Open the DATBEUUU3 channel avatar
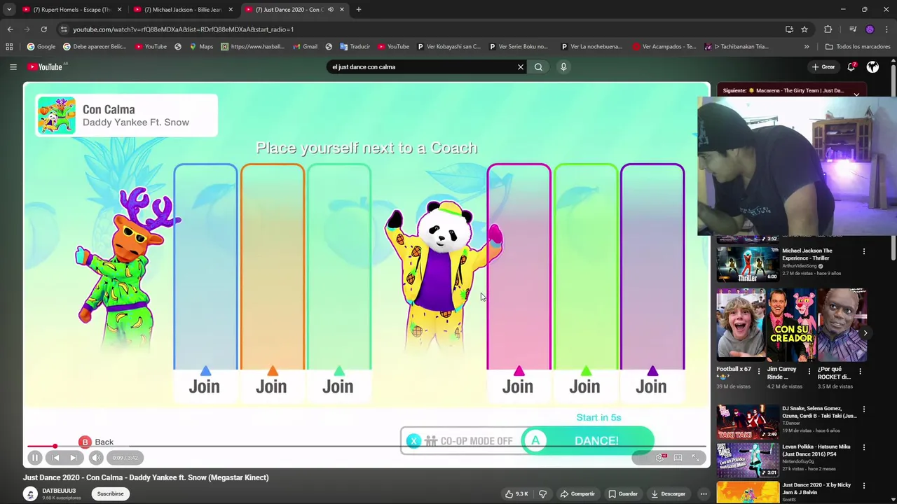This screenshot has height=504, width=897. [30, 493]
